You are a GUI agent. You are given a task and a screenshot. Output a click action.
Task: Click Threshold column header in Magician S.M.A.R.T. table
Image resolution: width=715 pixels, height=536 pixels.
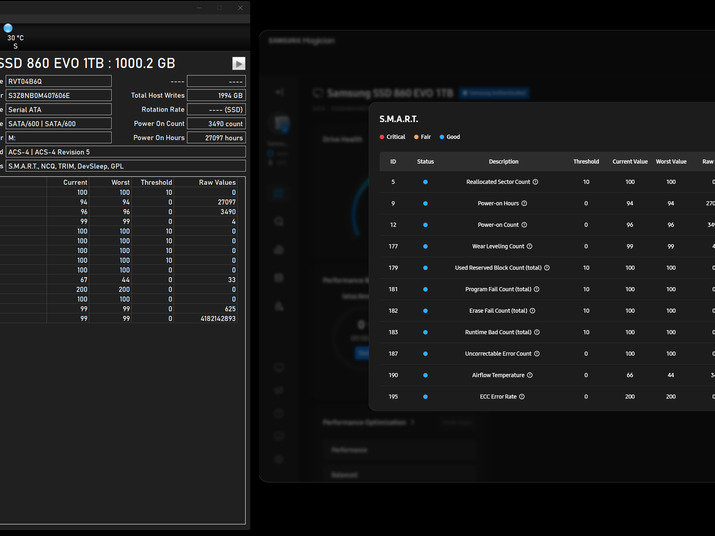(x=586, y=162)
